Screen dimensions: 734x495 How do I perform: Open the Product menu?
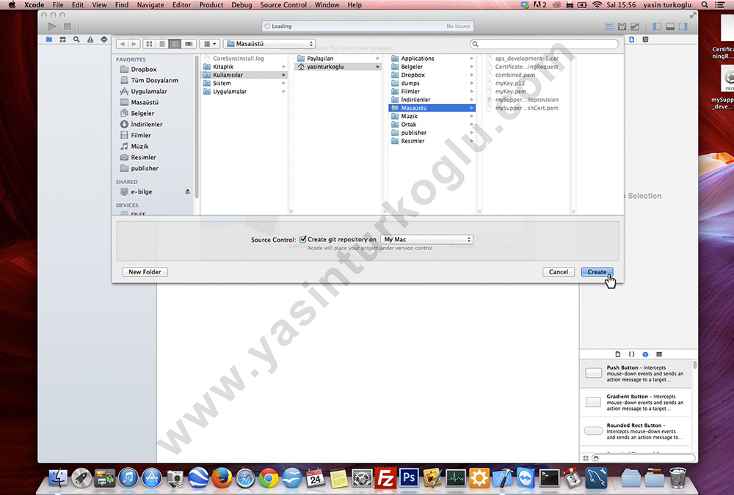[211, 4]
